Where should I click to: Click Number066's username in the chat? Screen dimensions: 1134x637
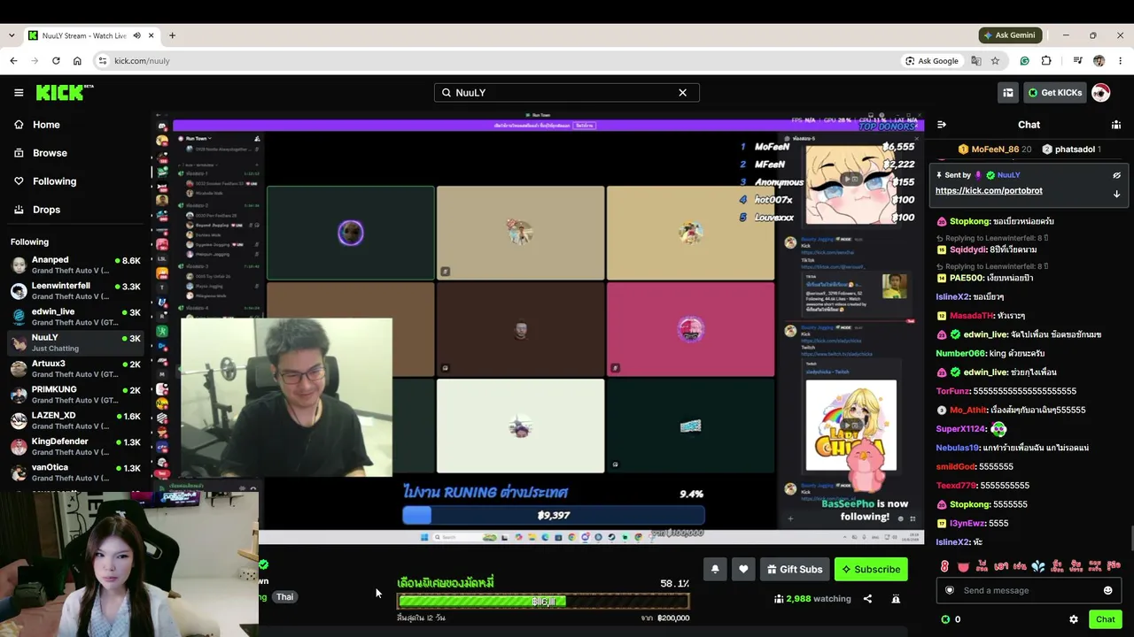(960, 354)
